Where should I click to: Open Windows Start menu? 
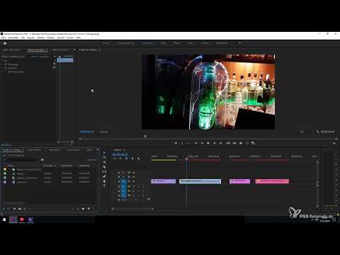(x=4, y=220)
